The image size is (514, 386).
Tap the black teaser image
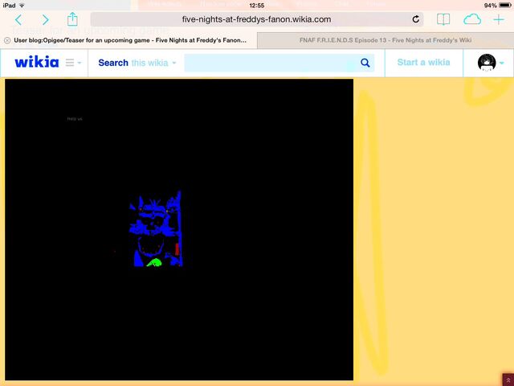tap(179, 229)
